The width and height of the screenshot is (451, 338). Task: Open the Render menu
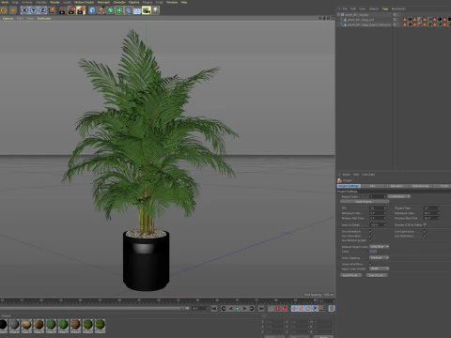click(54, 2)
